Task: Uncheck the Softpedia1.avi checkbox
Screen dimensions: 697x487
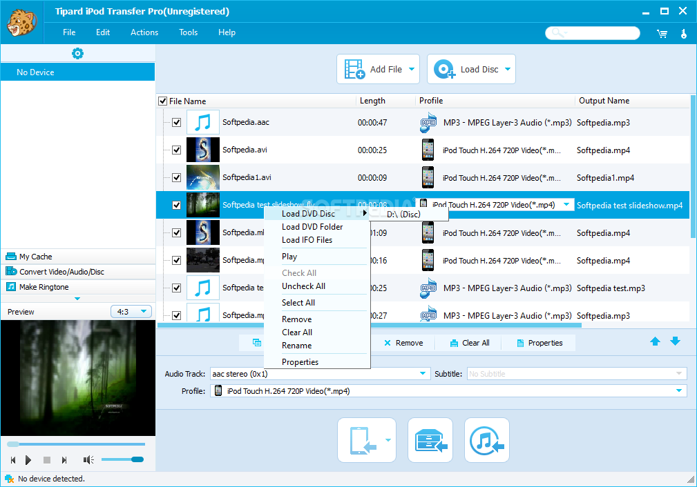Action: click(176, 177)
